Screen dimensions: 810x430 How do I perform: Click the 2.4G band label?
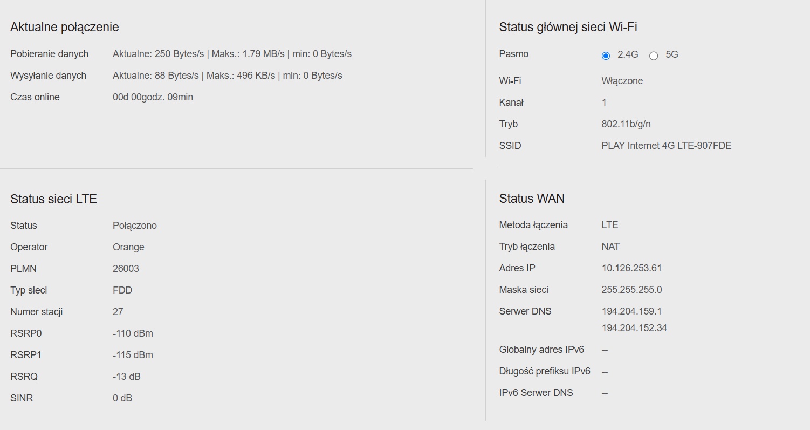click(628, 54)
